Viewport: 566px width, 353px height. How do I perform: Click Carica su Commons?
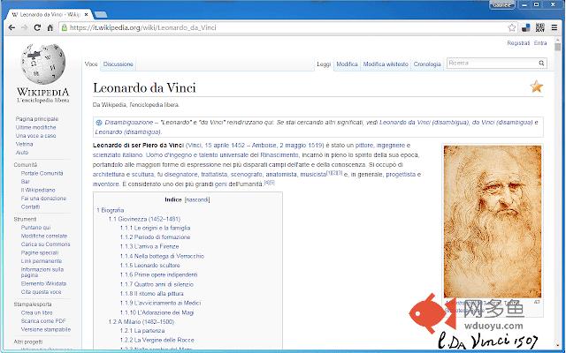click(x=45, y=244)
